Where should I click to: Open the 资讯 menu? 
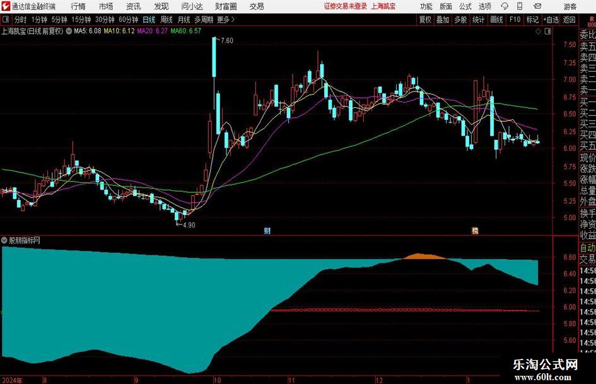pos(134,6)
